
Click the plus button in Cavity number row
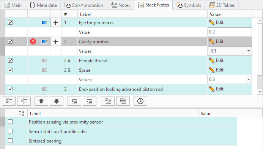(56, 41)
